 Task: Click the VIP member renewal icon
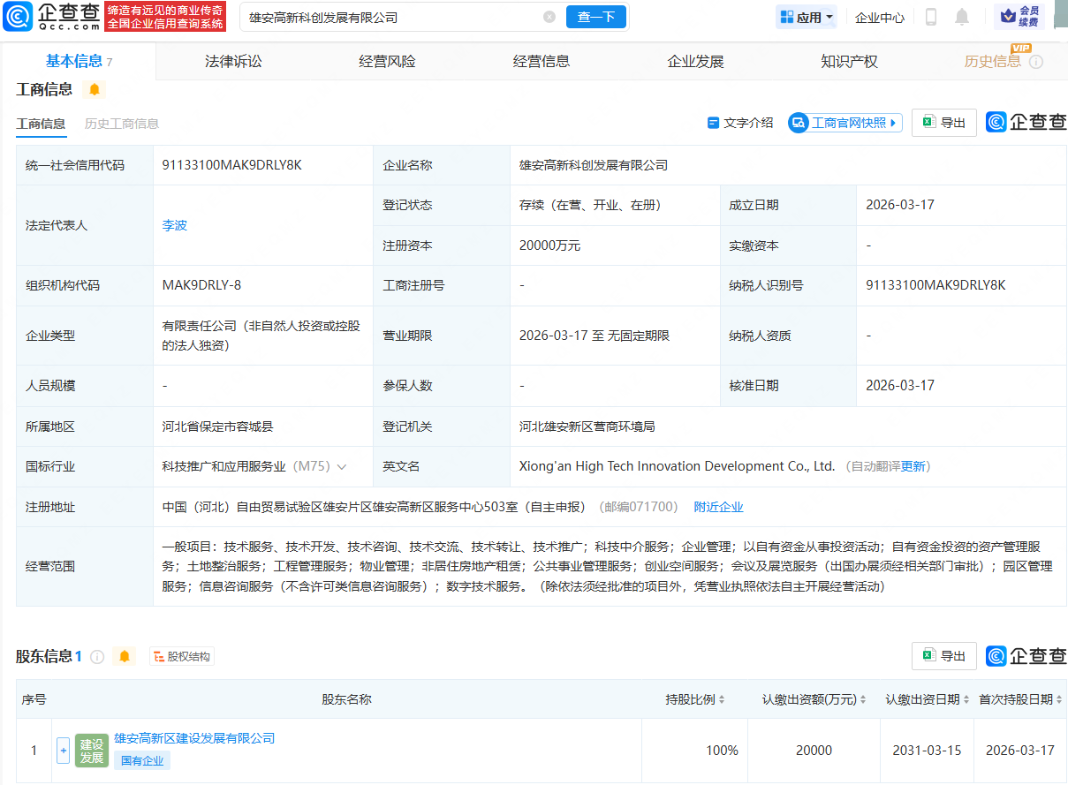tap(1019, 17)
